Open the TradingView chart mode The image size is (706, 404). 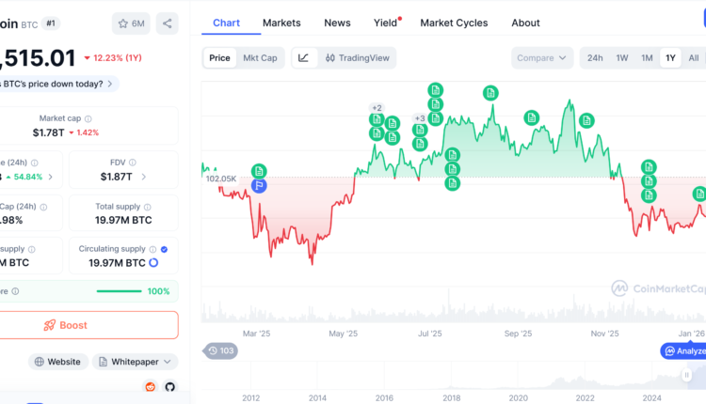(x=357, y=58)
